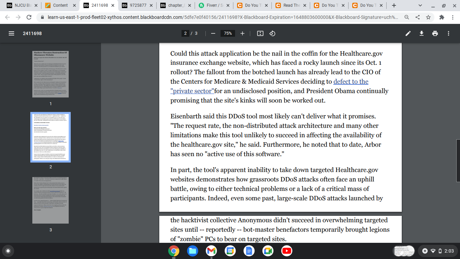
Task: Follow the "defect to the private sector" link
Action: [x=269, y=86]
